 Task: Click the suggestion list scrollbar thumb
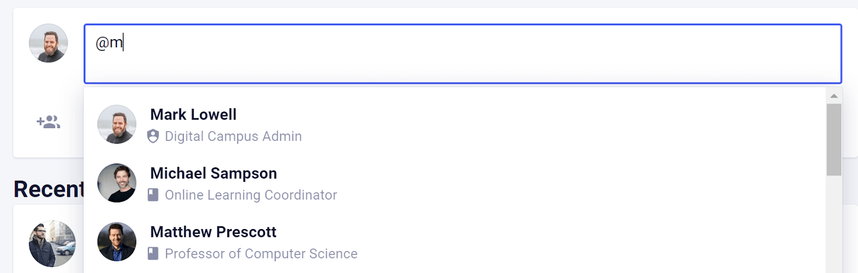tap(834, 139)
